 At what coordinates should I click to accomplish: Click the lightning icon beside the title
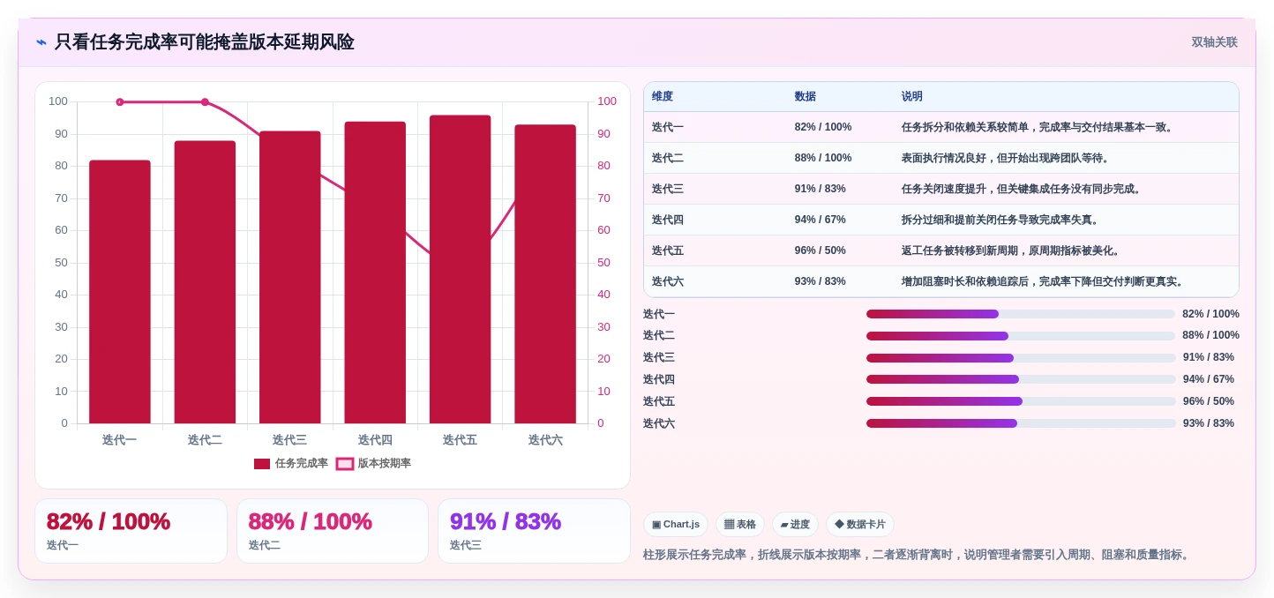pyautogui.click(x=41, y=42)
